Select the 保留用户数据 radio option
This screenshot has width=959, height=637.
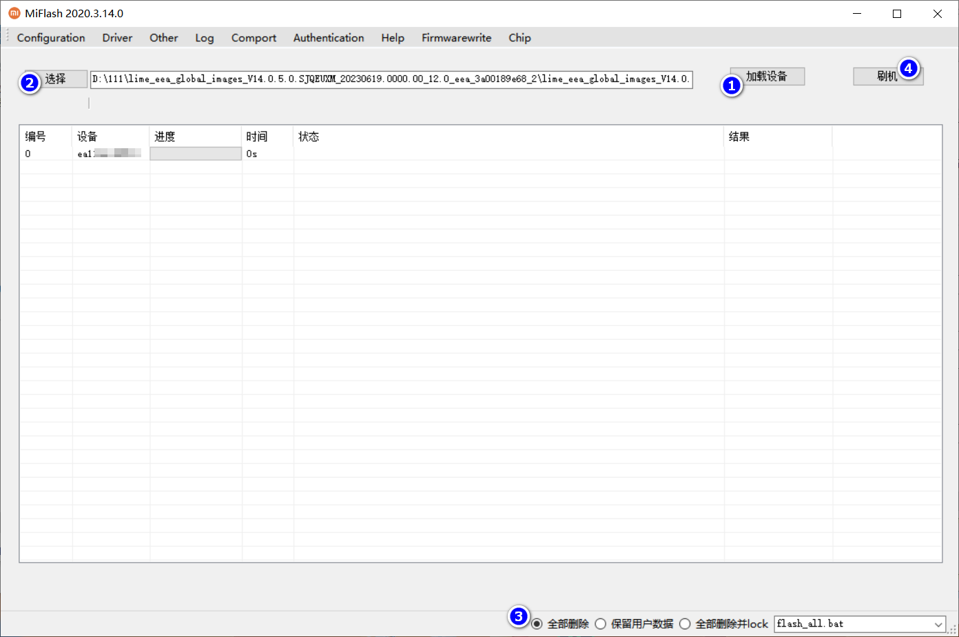tap(600, 624)
